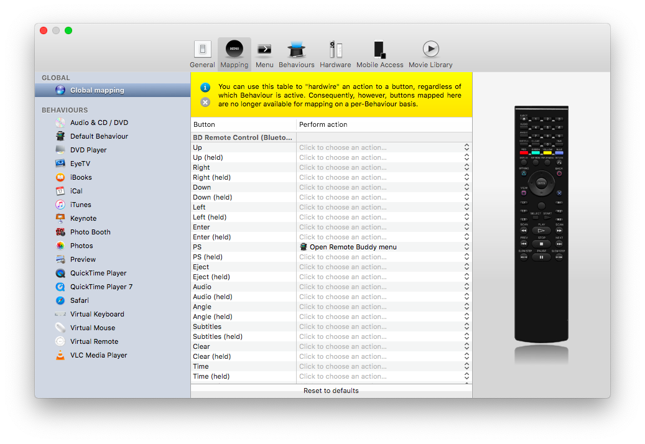
Task: Click the Perform action column header
Action: (384, 124)
